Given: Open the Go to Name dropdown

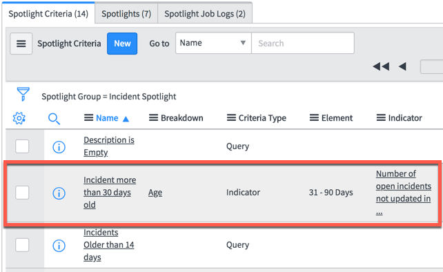Looking at the screenshot, I should pos(213,43).
